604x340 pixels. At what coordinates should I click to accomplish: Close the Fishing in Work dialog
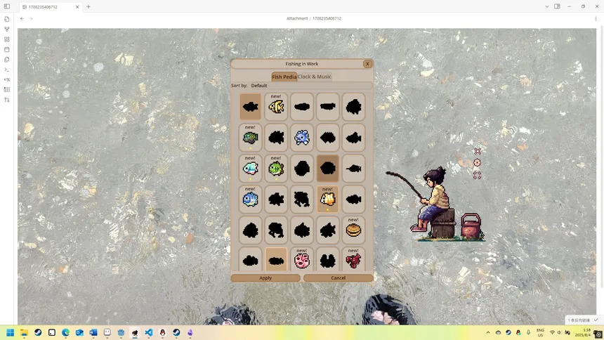(x=367, y=64)
